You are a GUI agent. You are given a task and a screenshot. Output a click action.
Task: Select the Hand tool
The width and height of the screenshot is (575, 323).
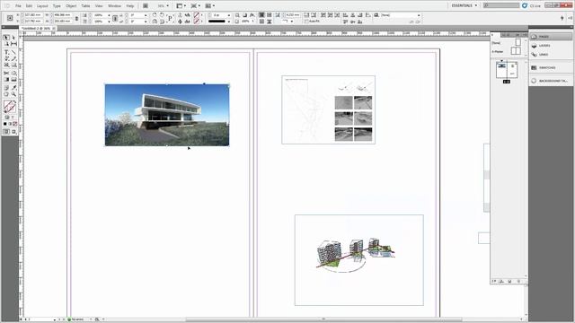[x=6, y=94]
